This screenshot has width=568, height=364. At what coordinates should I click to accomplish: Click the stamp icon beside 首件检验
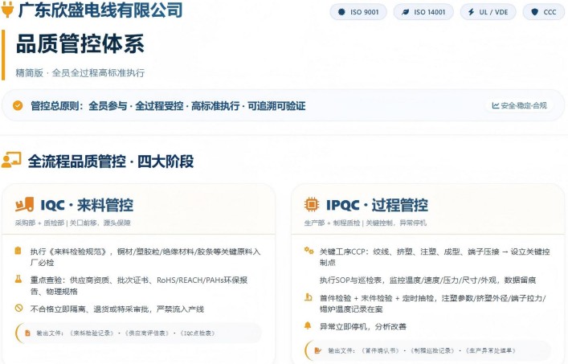[x=308, y=298]
